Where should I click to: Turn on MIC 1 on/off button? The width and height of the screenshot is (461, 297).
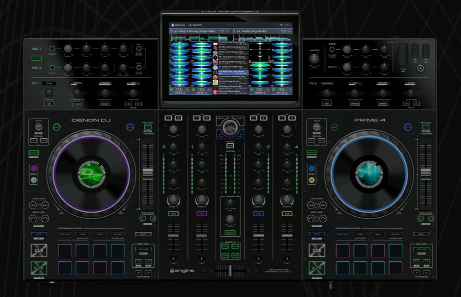tap(52, 48)
